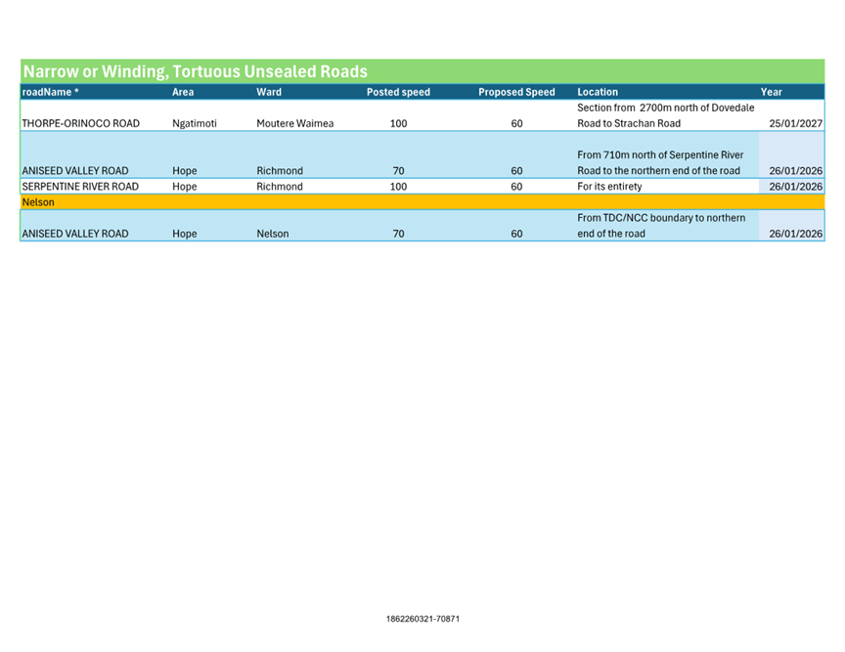Click posted speed 70 in Nelson ward row

[398, 234]
